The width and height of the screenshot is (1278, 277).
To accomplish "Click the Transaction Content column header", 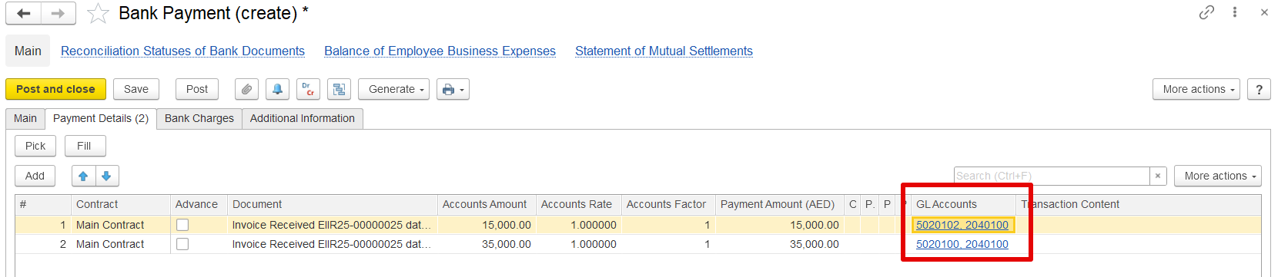I will (x=1138, y=204).
